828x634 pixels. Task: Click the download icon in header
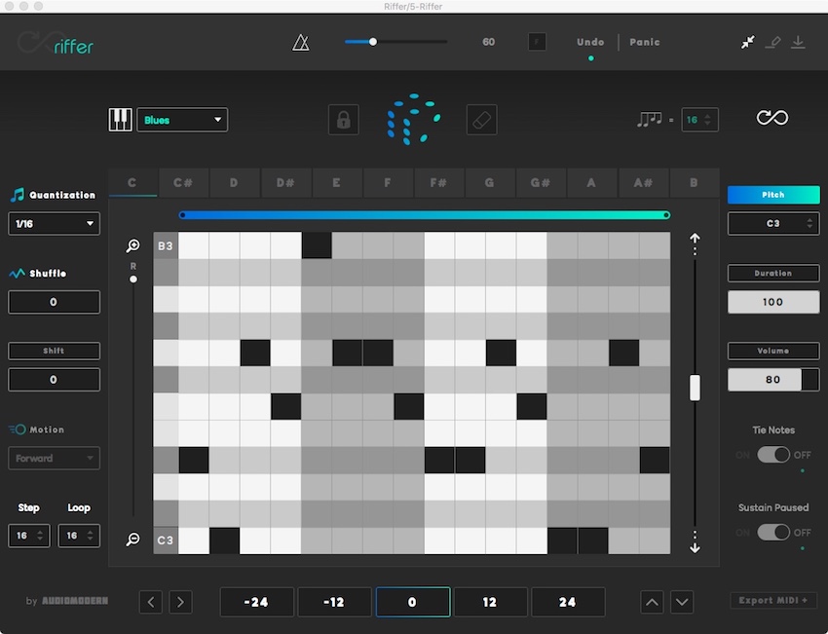click(798, 42)
